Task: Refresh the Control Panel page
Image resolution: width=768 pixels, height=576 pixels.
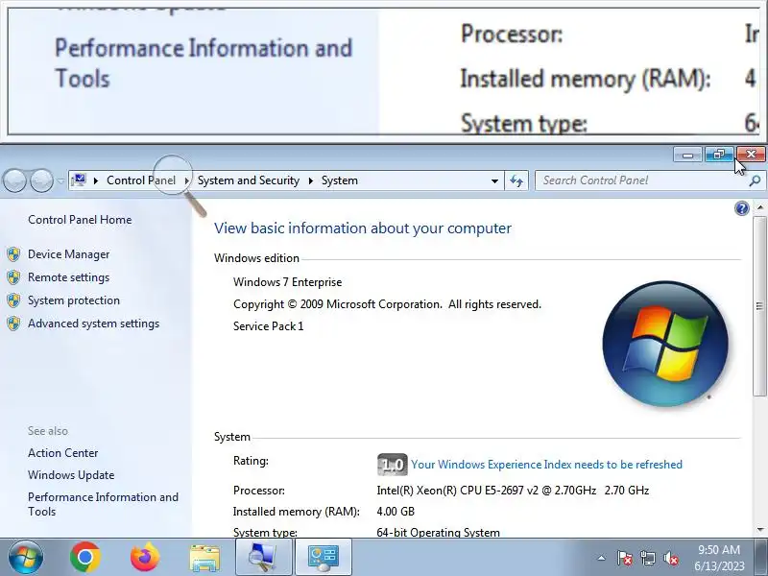Action: pyautogui.click(x=516, y=180)
